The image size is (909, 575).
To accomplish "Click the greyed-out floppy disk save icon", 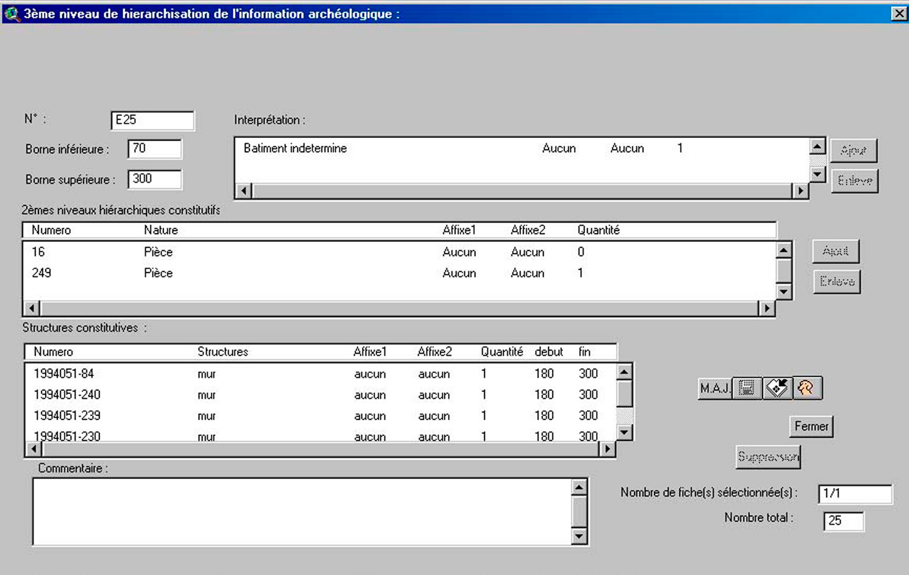I will (747, 388).
